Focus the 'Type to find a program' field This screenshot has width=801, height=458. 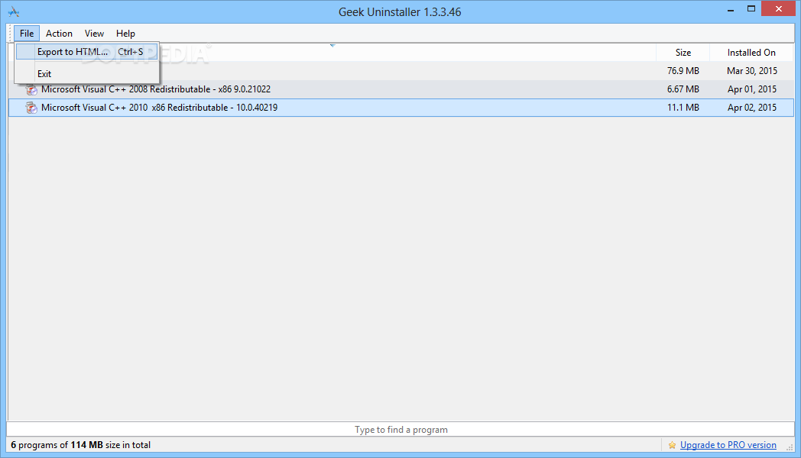(x=401, y=430)
